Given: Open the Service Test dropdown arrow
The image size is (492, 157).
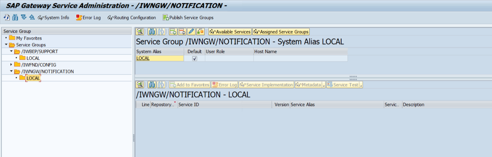Looking at the screenshot, I should pyautogui.click(x=361, y=85).
